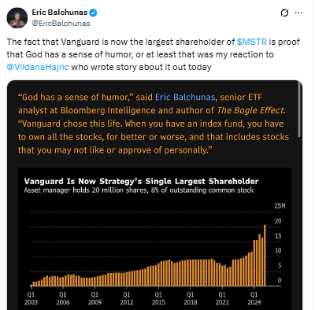Click chart subtitle about 20 million shares
This screenshot has width=315, height=310.
coord(139,190)
